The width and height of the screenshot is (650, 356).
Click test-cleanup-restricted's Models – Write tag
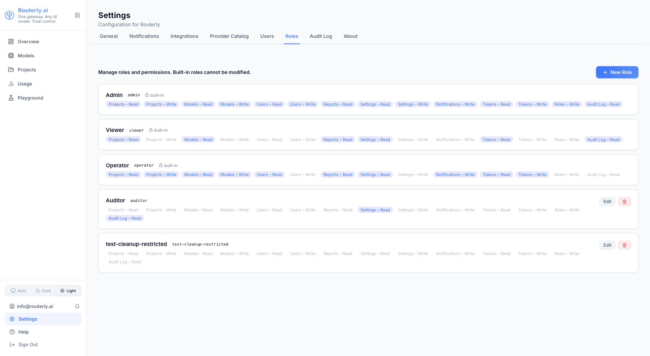(x=234, y=254)
